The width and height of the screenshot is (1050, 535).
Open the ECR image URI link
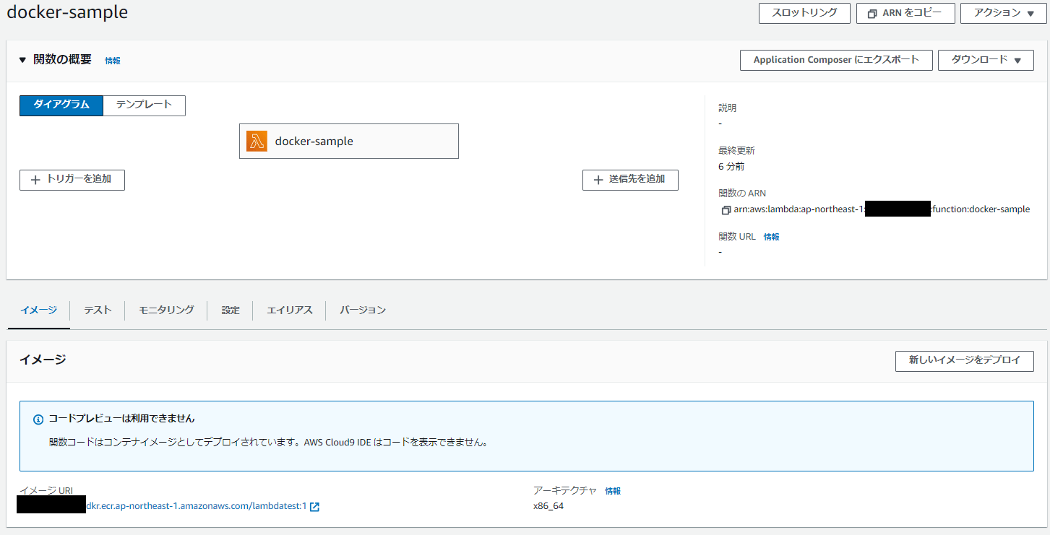(197, 506)
